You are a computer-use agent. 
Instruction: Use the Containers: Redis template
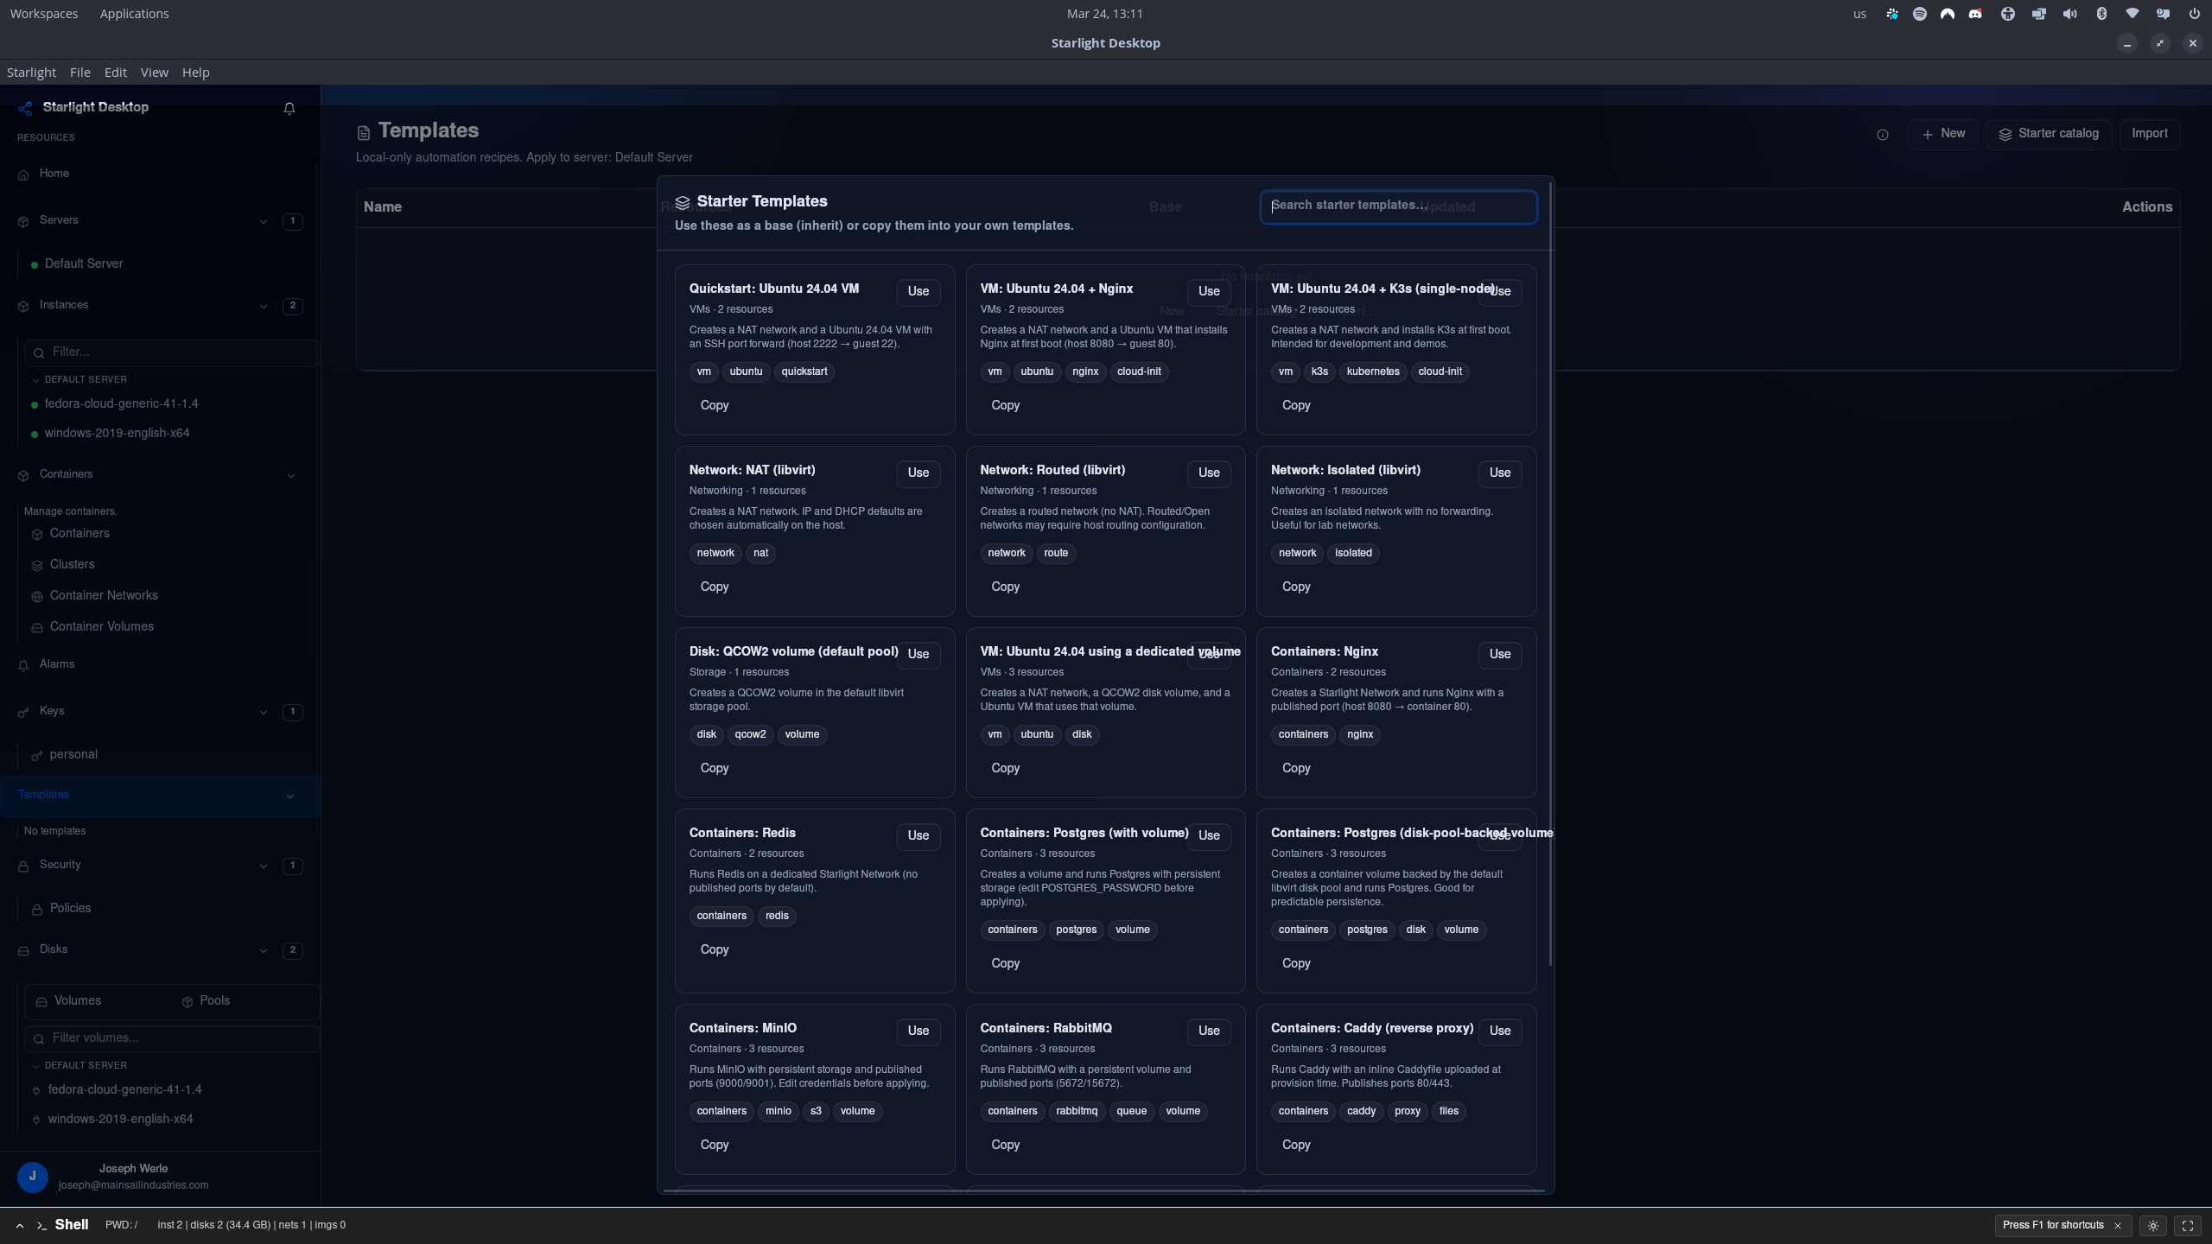[x=918, y=836]
